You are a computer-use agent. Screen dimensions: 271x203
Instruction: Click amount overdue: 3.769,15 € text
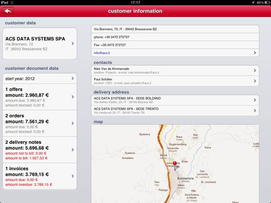tap(29, 185)
